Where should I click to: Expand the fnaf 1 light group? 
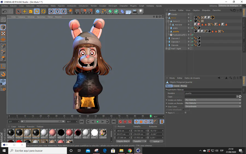coord(167,49)
